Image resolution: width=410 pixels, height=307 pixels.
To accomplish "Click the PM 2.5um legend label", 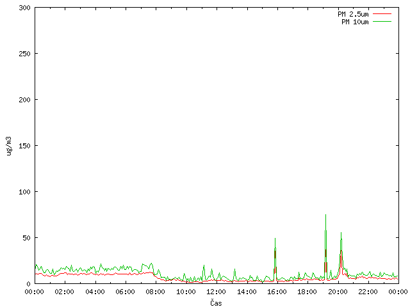I will pos(353,14).
